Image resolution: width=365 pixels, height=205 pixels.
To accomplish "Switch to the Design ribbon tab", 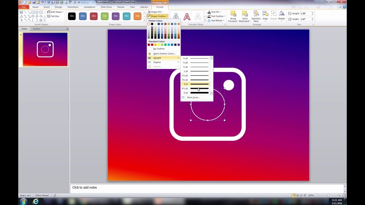I will 58,7.
